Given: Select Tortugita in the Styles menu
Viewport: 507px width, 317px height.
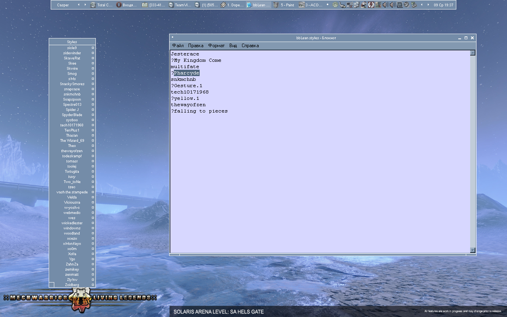Looking at the screenshot, I should [x=72, y=172].
